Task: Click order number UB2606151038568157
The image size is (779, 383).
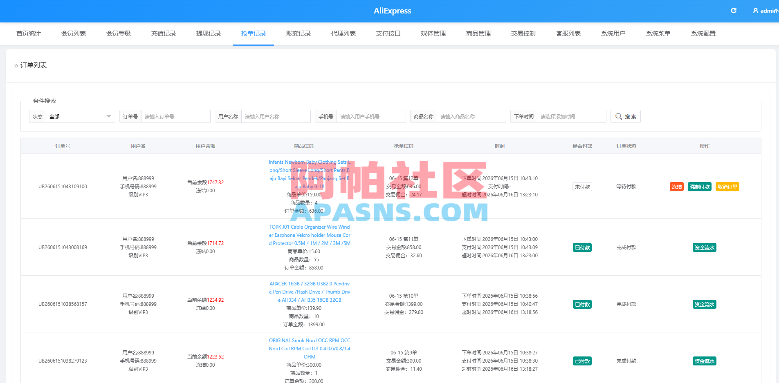Action: click(63, 304)
